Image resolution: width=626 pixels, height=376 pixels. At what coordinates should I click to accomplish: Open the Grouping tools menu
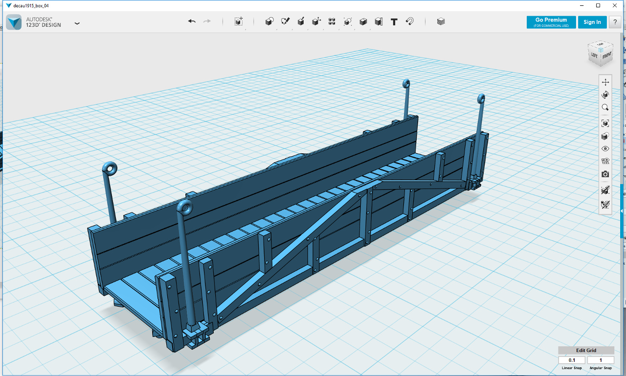[x=348, y=21]
